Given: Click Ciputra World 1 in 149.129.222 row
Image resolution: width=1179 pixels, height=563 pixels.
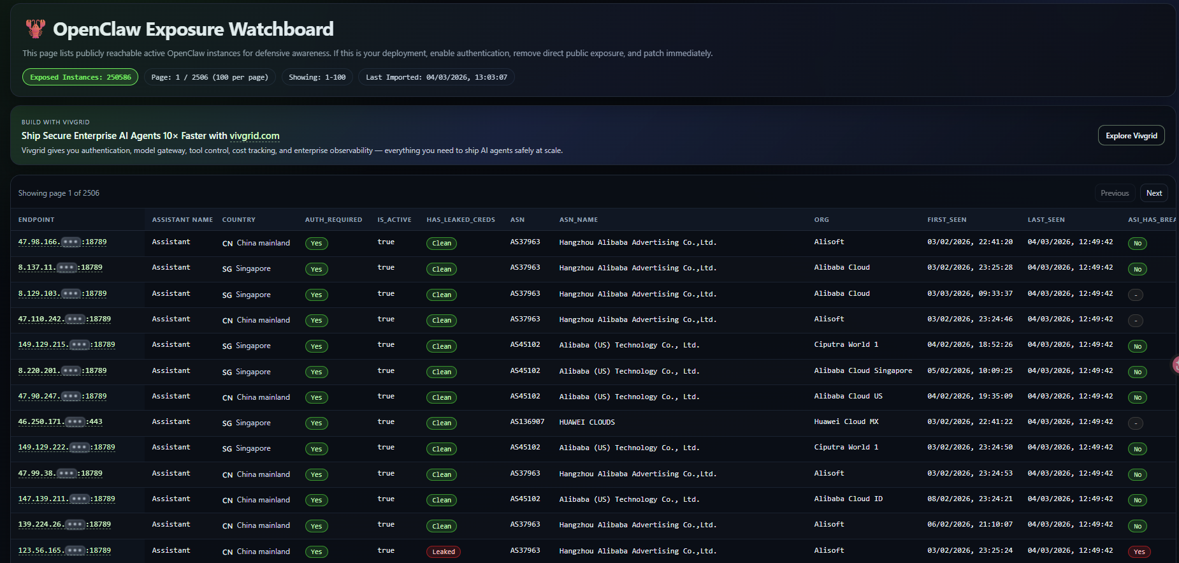Looking at the screenshot, I should (x=846, y=447).
